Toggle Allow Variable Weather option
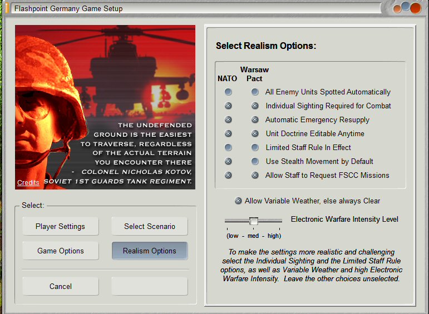 pos(238,201)
